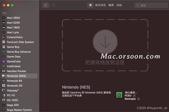Image resolution: width=169 pixels, height=112 pixels.
Task: Click the 核心提供... label
Action: tap(131, 93)
